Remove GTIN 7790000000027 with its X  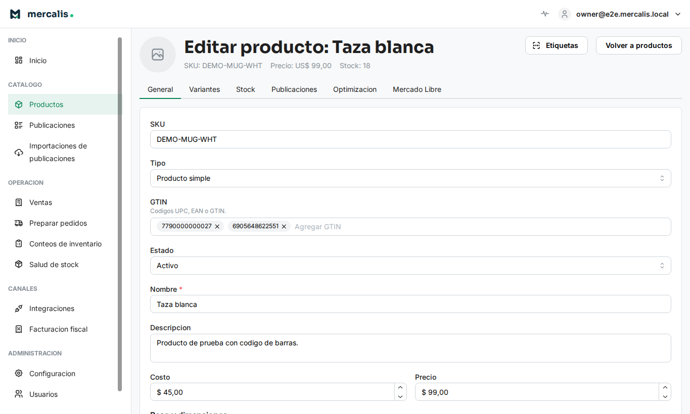click(217, 227)
